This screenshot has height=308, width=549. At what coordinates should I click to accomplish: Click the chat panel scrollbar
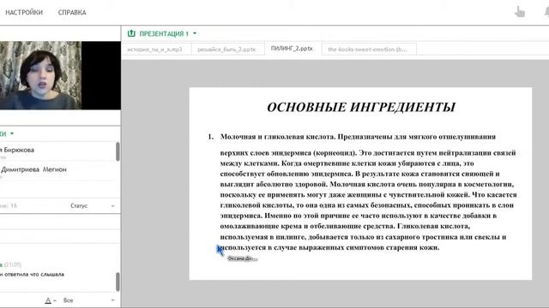pos(118,281)
